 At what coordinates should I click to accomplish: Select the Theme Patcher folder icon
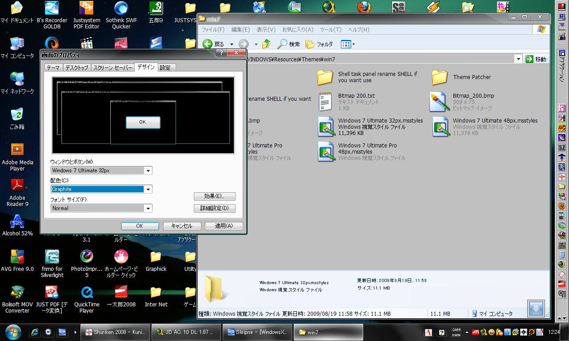(439, 77)
